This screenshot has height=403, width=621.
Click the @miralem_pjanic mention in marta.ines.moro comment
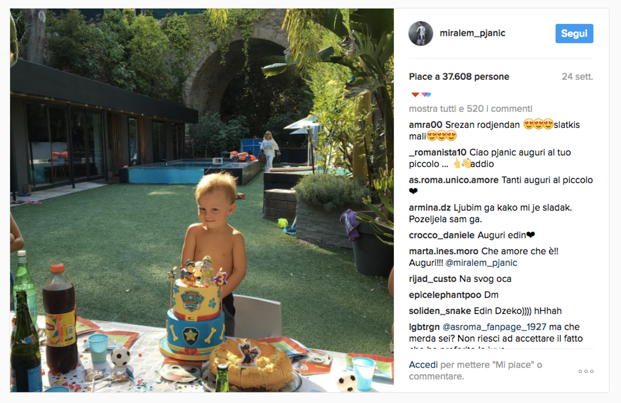(481, 263)
